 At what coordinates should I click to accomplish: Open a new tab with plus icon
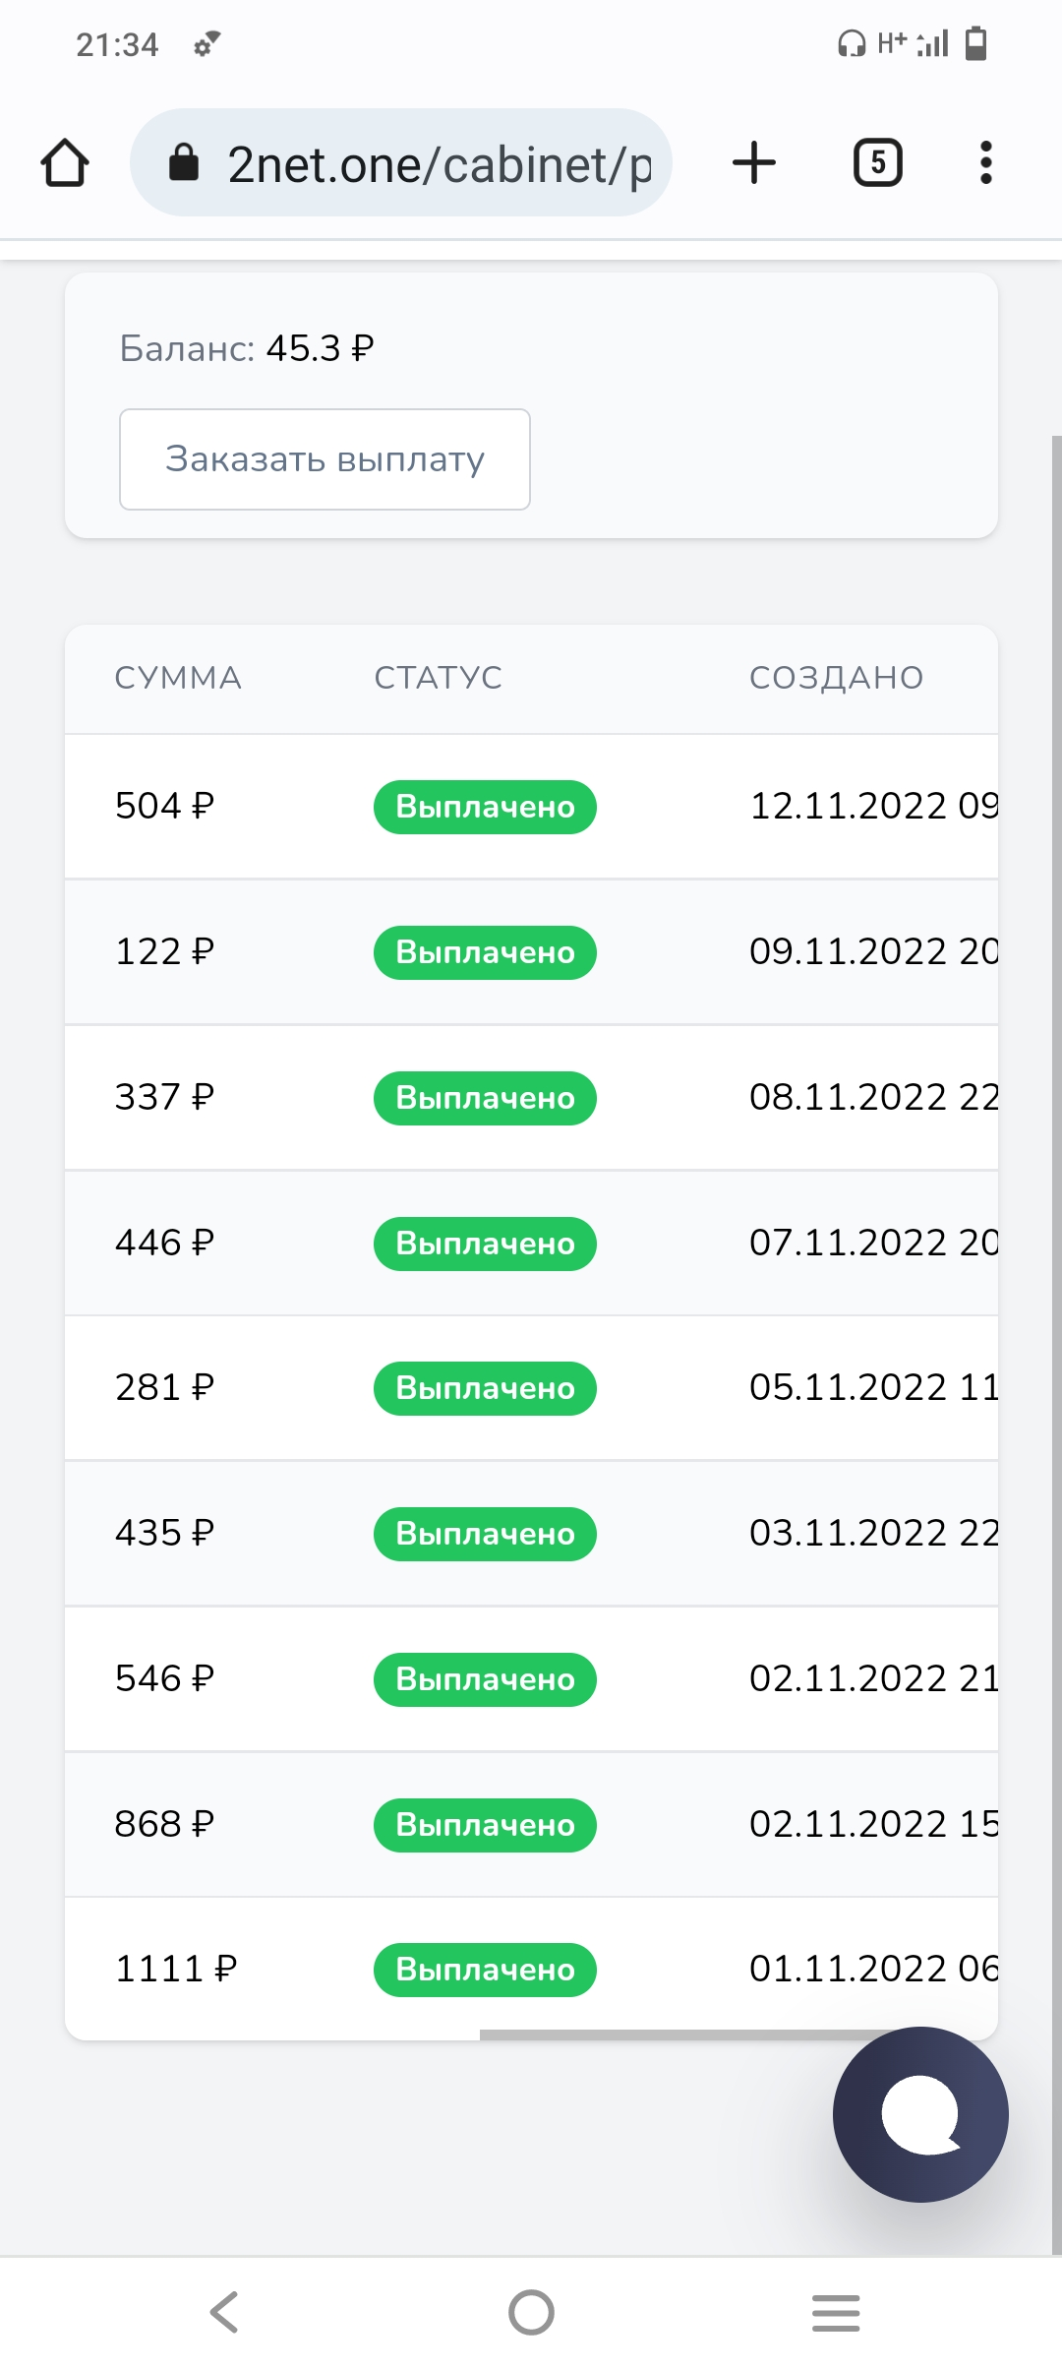[x=754, y=163]
